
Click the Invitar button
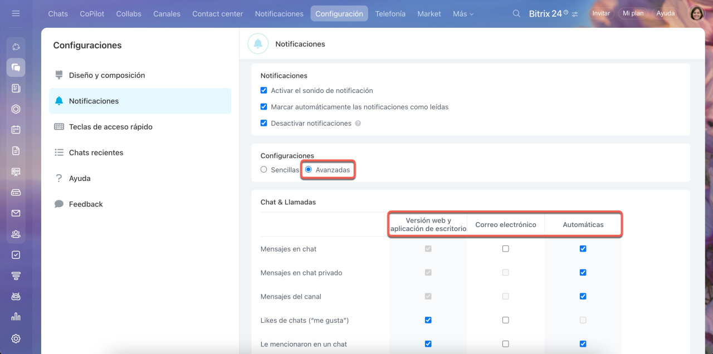point(601,13)
